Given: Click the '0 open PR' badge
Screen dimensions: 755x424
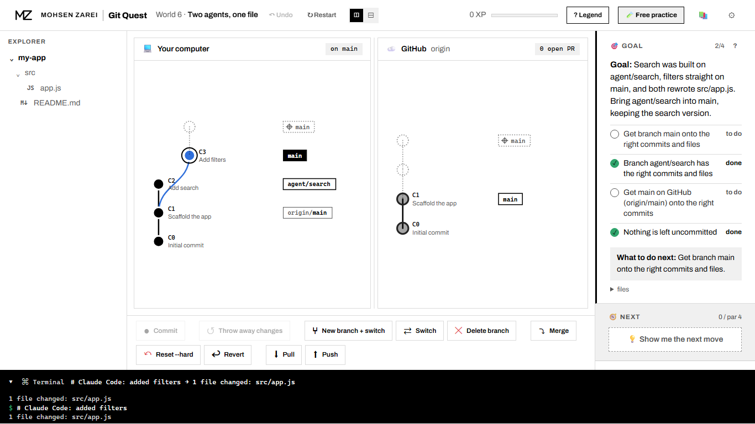Looking at the screenshot, I should pos(557,49).
